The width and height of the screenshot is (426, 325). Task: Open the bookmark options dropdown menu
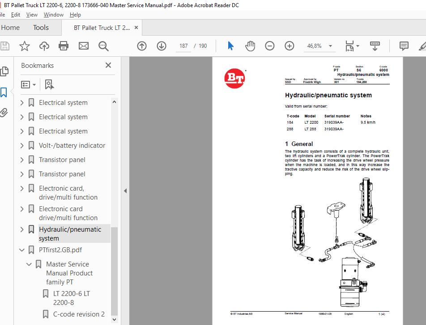click(28, 84)
